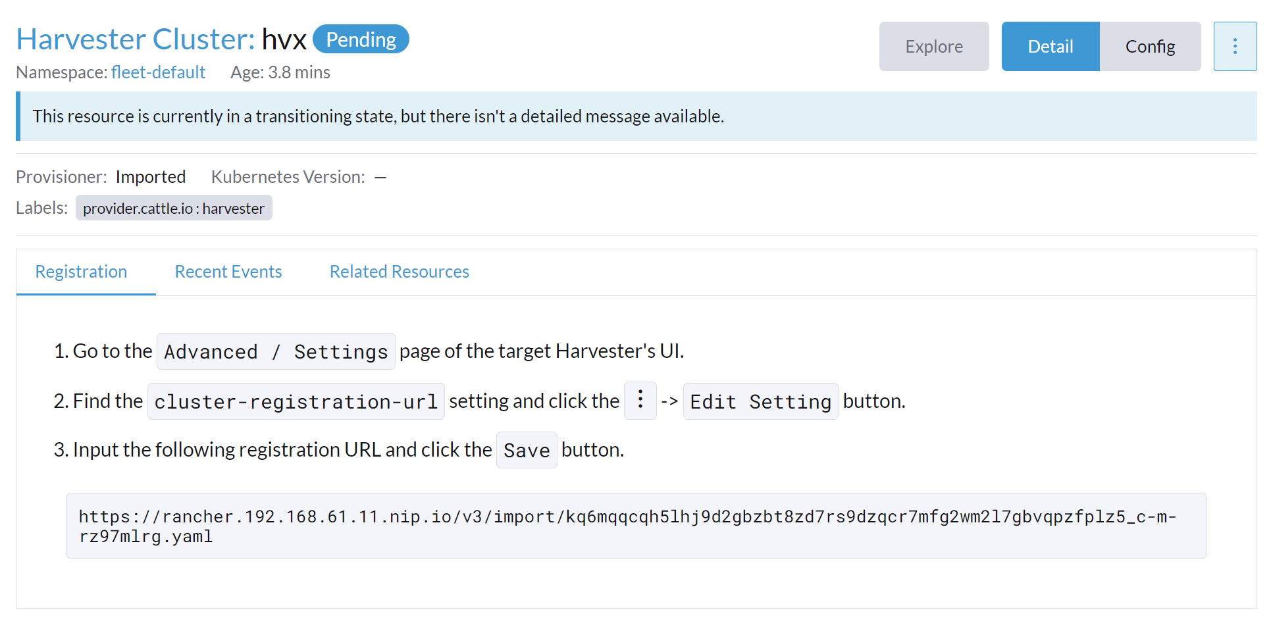Viewport: 1271px width, 627px height.
Task: Switch to the Config view
Action: tap(1150, 46)
